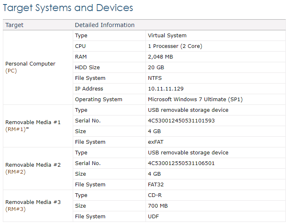This screenshot has height=224, width=289.
Task: Click the FAT32 file system value
Action: click(x=156, y=184)
